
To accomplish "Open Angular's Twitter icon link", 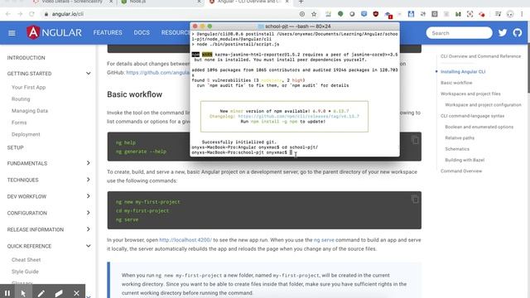I will click(503, 33).
